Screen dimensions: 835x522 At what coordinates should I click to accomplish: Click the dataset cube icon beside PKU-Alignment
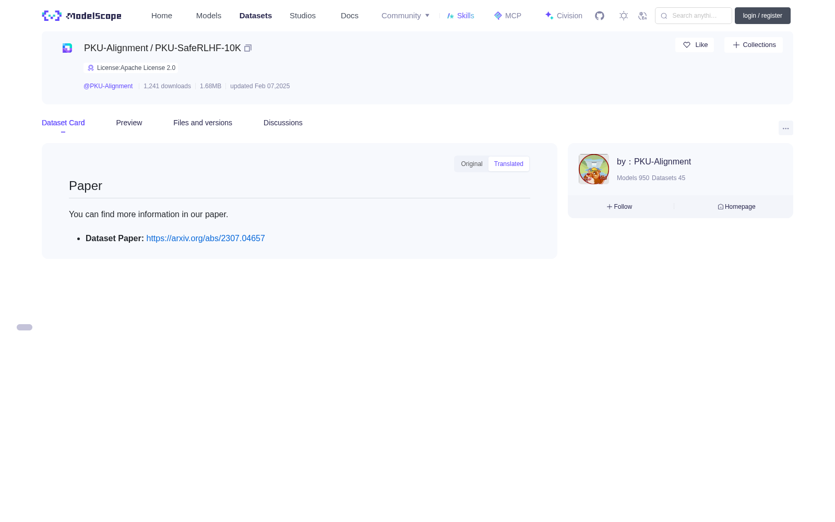67,48
